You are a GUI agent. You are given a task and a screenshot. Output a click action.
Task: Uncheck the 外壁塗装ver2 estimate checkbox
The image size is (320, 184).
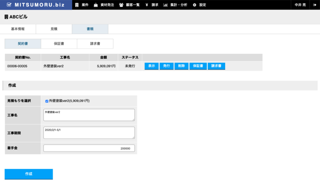coord(47,101)
